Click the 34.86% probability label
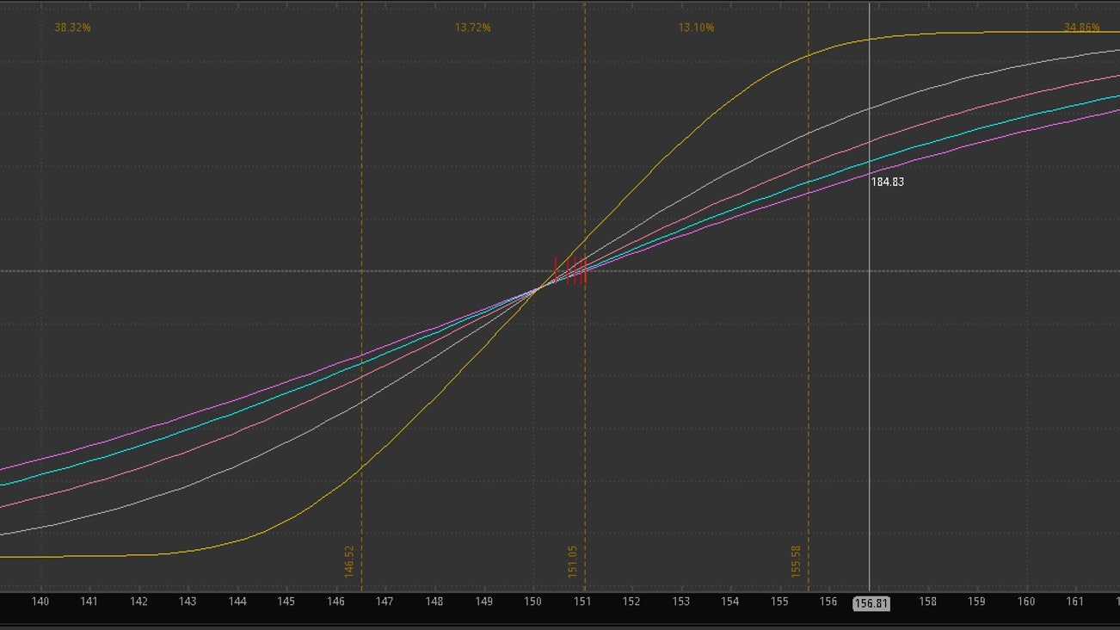The image size is (1120, 630). pyautogui.click(x=1081, y=28)
